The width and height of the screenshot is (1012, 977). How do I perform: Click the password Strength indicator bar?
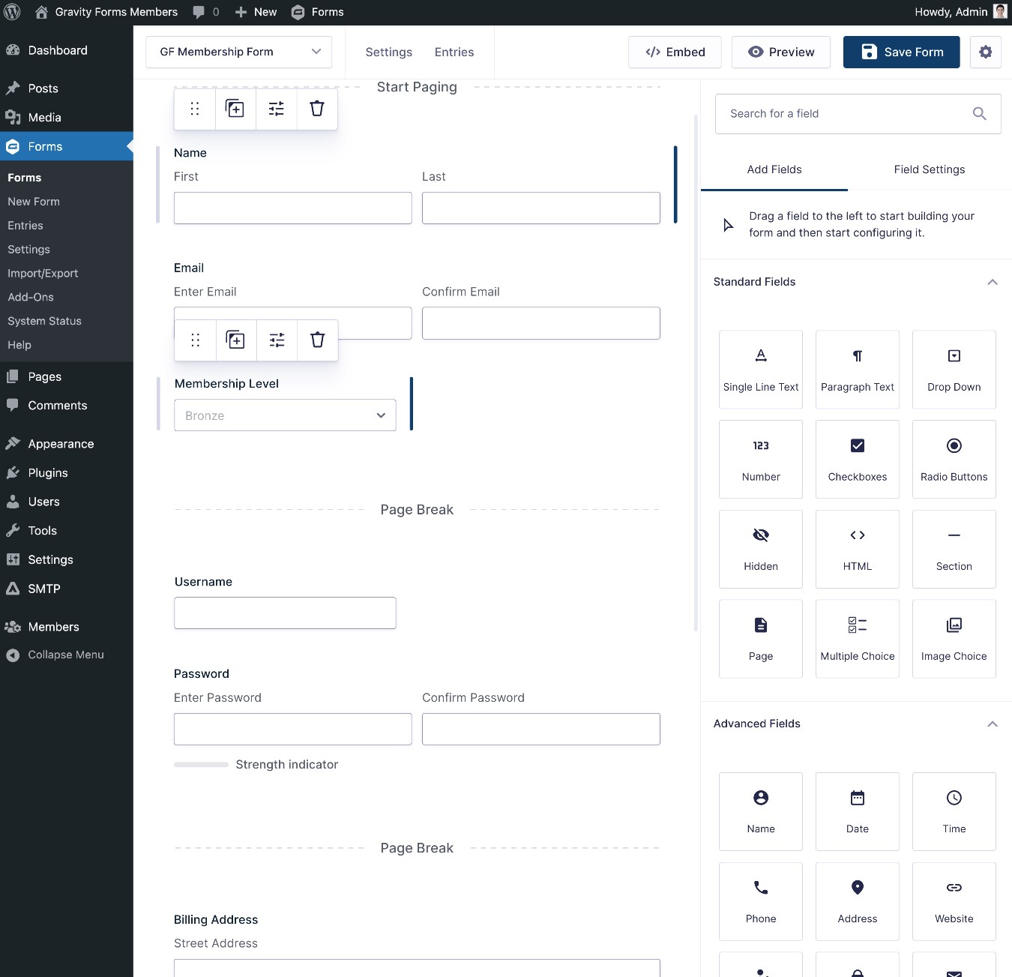pos(200,764)
